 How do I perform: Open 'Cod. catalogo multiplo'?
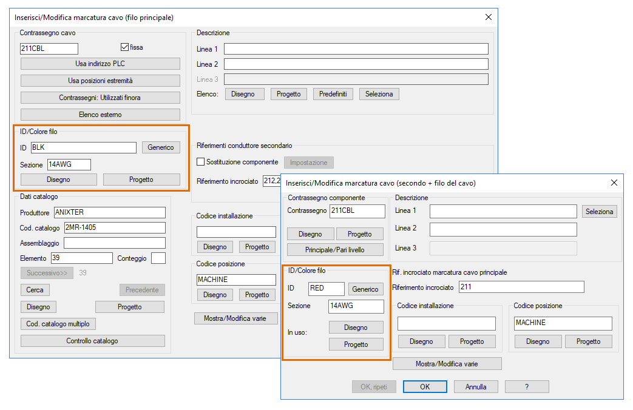point(58,324)
